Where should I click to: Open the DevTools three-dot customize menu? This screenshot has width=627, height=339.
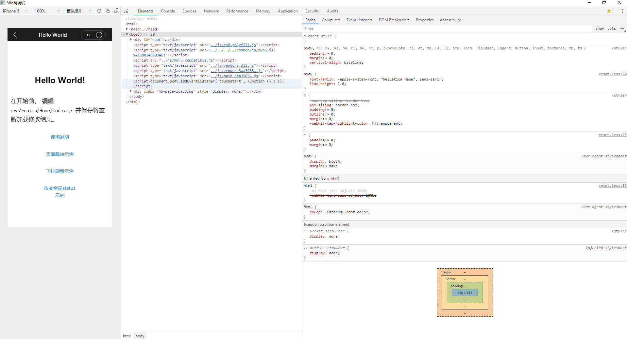pos(622,11)
